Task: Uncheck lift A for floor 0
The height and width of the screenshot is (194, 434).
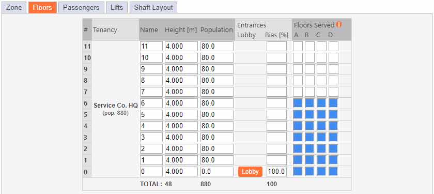Action: [x=298, y=171]
